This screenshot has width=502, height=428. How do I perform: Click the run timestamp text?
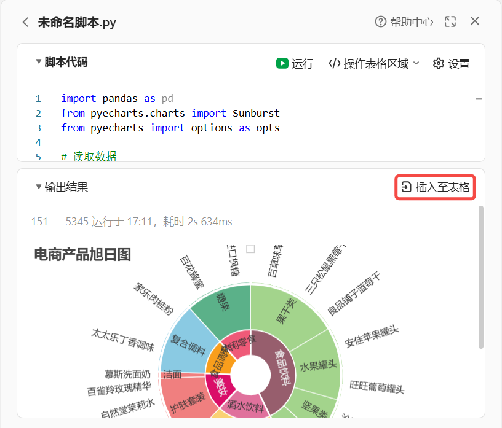pyautogui.click(x=132, y=222)
